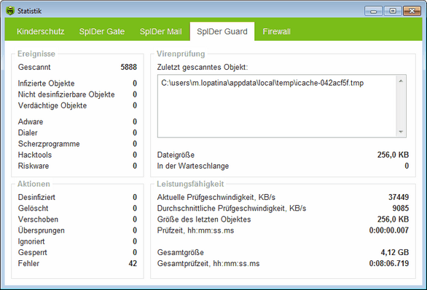Switch to the Kinderschutz tab
Image resolution: width=427 pixels, height=290 pixels.
point(41,31)
